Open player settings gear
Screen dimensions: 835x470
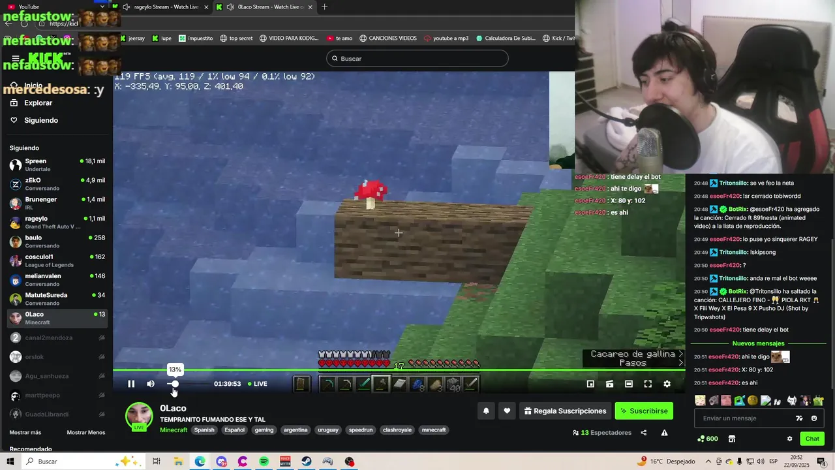tap(667, 384)
